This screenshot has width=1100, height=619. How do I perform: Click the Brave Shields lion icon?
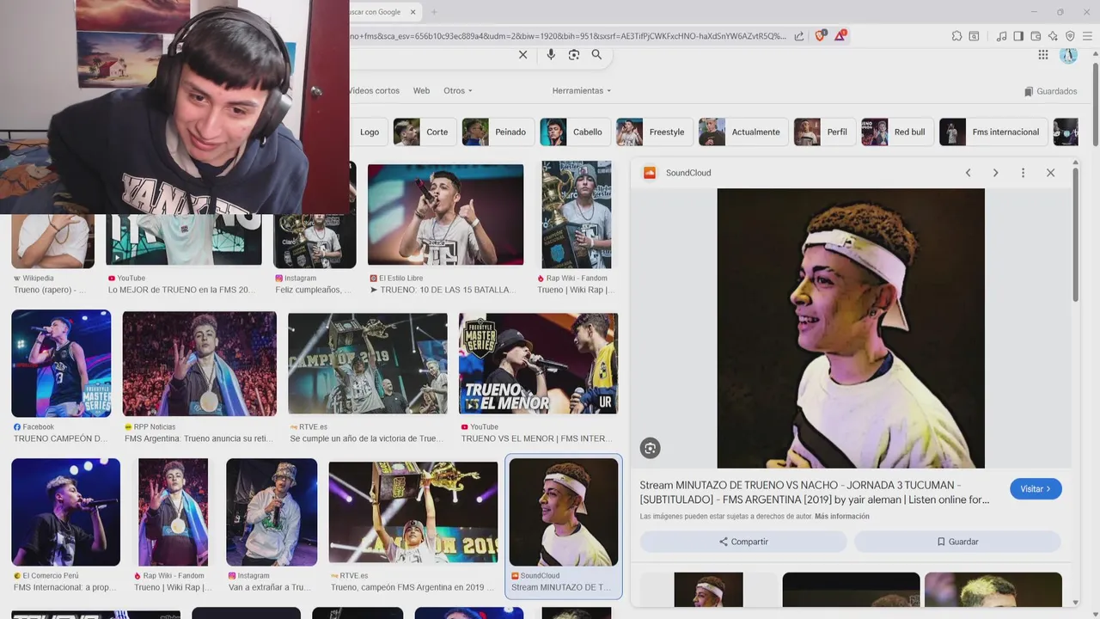820,35
